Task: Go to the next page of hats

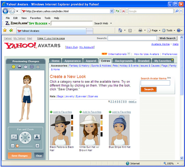Action: 132,102
